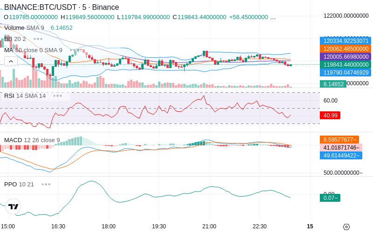Click the 15:00 time axis label

tap(8, 226)
